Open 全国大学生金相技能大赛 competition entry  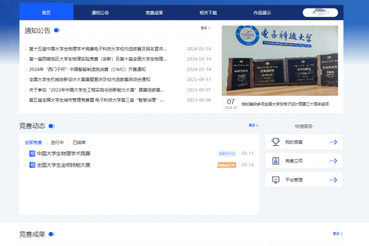tap(63, 165)
